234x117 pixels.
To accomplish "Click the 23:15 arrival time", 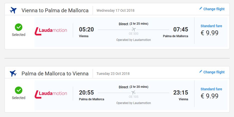I will coord(181,93).
